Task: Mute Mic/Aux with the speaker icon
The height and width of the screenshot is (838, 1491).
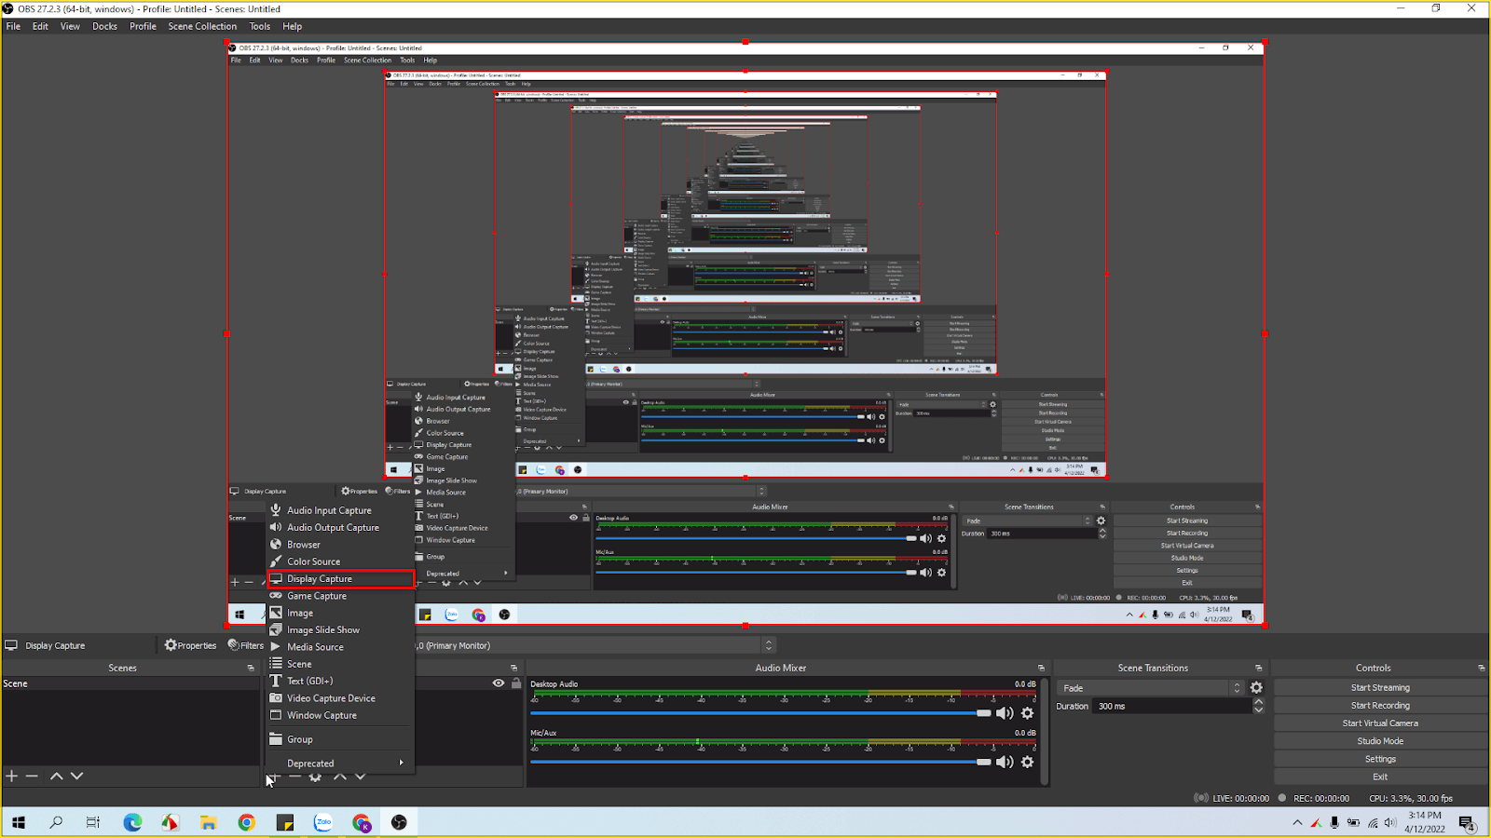Action: click(1005, 762)
